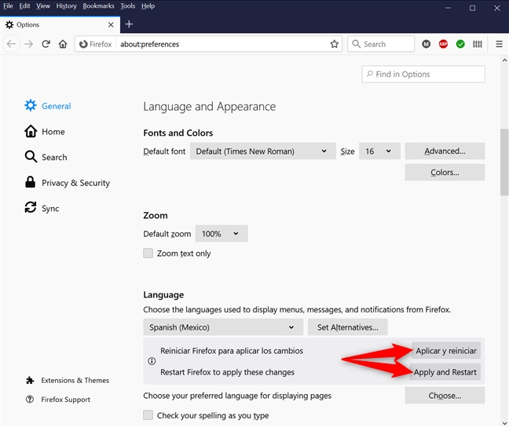The height and width of the screenshot is (427, 509).
Task: Close the Options tab
Action: (x=111, y=24)
